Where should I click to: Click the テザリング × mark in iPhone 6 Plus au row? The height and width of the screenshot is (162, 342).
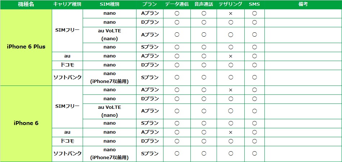click(231, 56)
